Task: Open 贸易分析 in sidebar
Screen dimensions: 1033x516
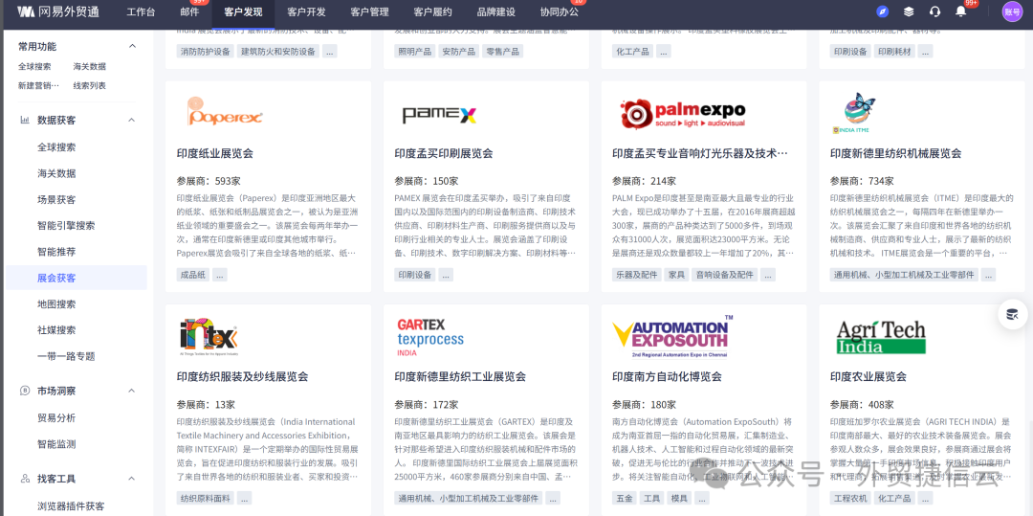Action: [x=56, y=417]
